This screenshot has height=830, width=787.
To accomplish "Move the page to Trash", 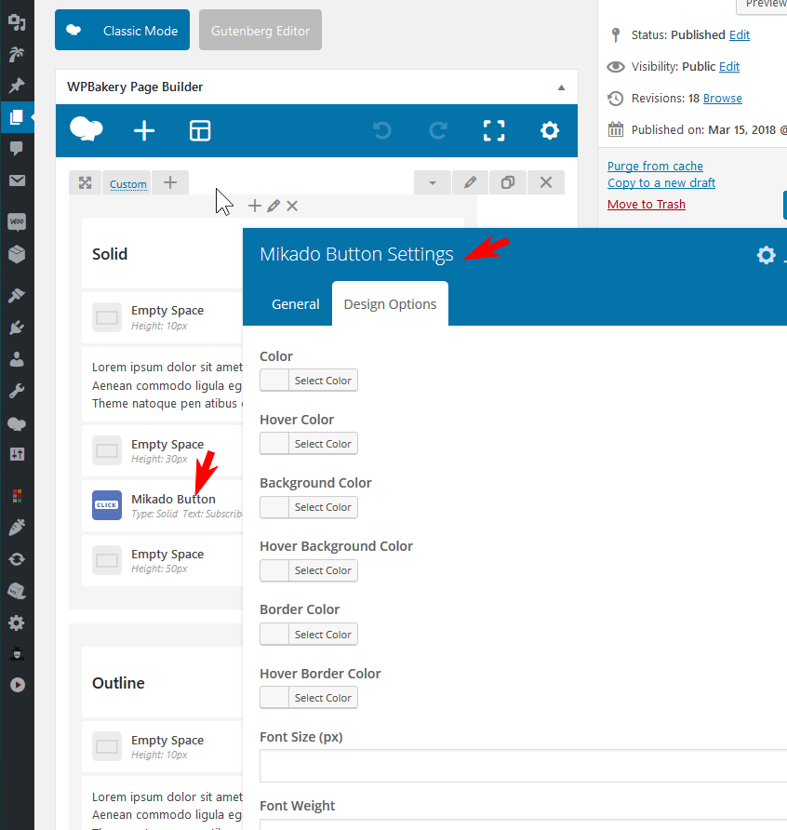I will [647, 205].
